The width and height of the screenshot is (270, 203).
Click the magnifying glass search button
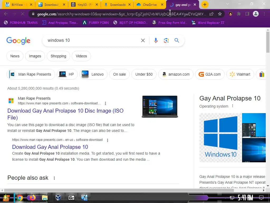[x=177, y=40]
